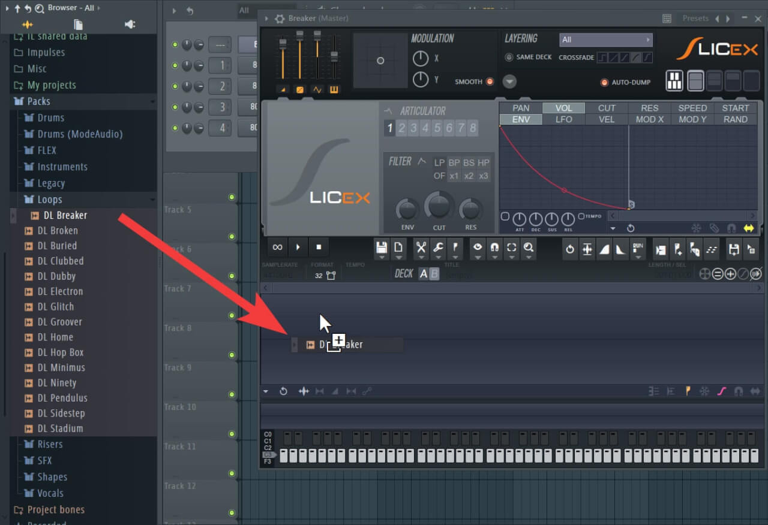
Task: Select articulator number 3
Action: 415,128
